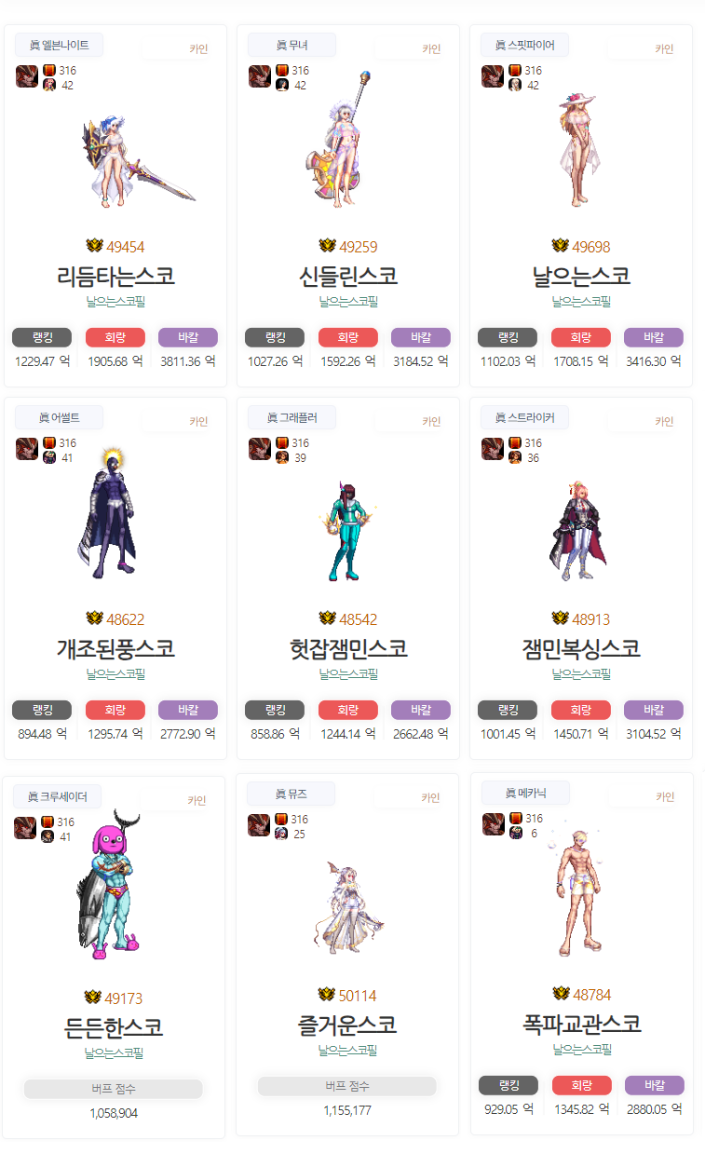Click the small icon beside 39 on 헛잡잼민스코 card
The height and width of the screenshot is (1154, 705).
coord(282,458)
